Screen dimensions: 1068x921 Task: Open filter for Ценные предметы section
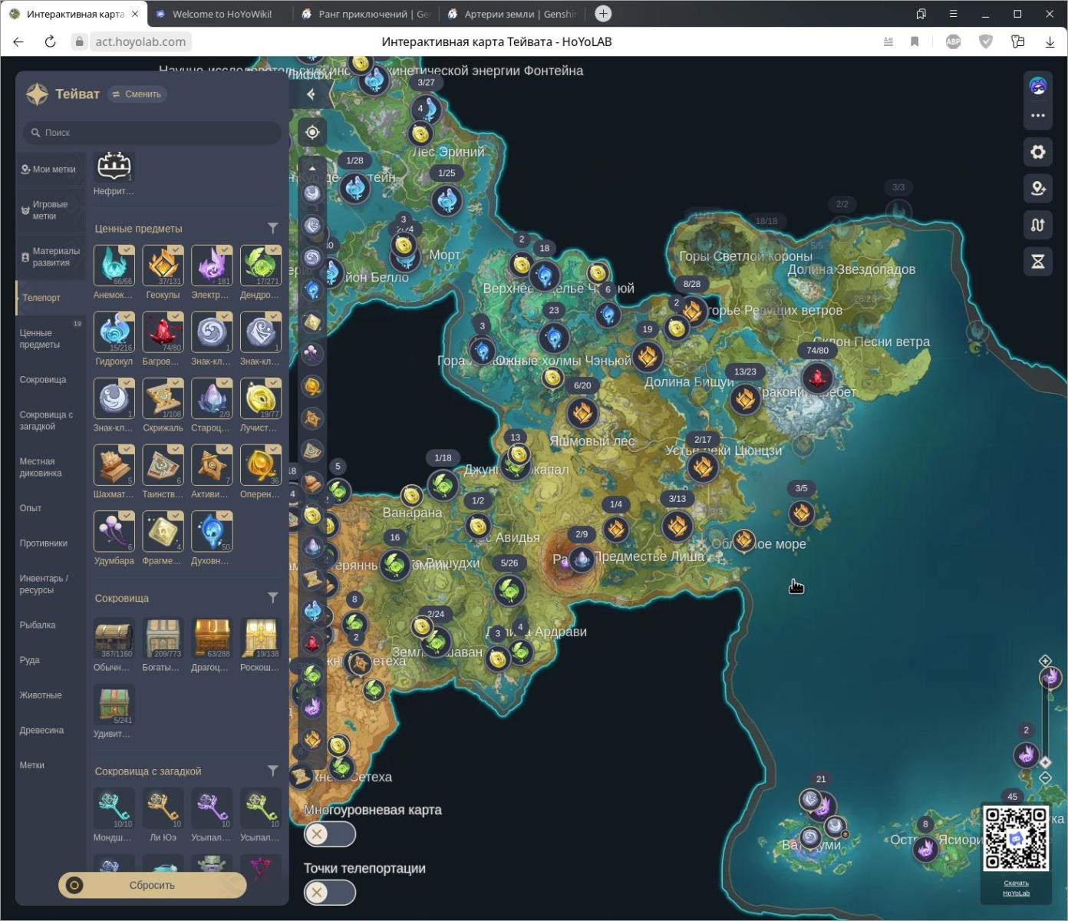(x=272, y=229)
